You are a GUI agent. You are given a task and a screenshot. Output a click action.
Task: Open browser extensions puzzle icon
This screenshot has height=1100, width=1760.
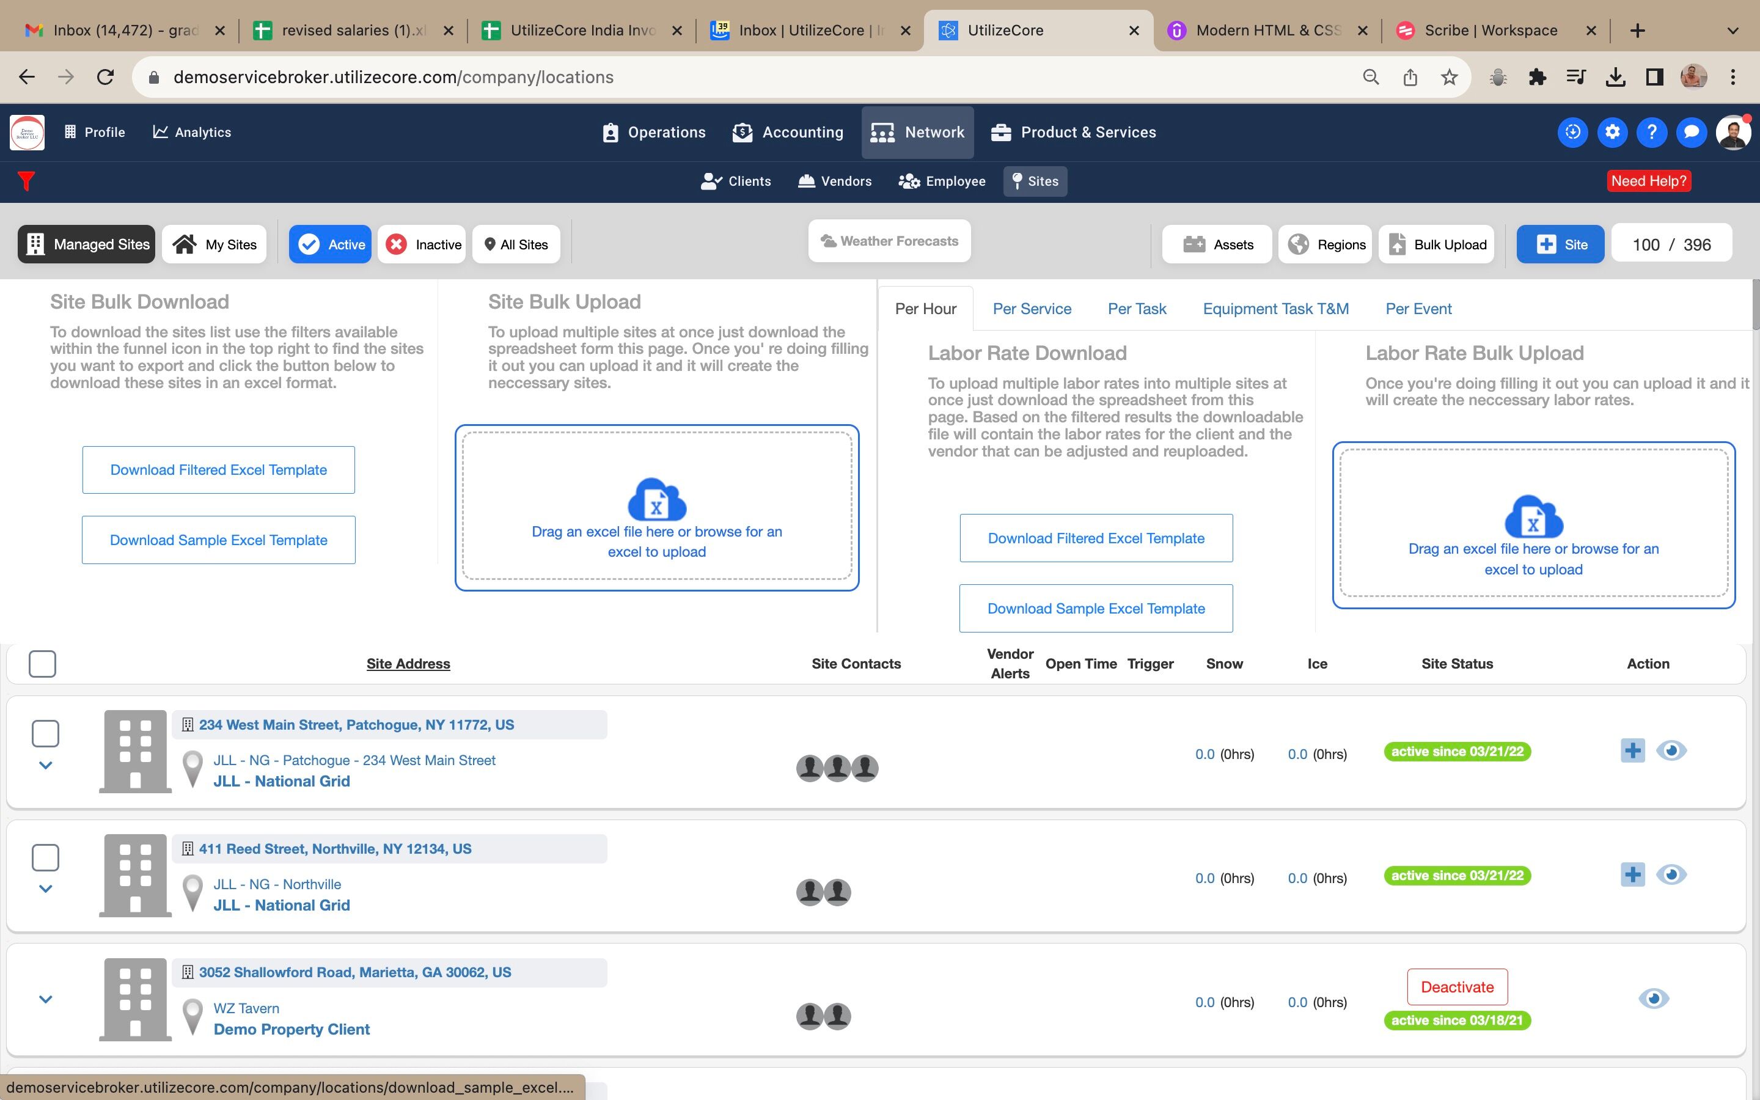1537,77
